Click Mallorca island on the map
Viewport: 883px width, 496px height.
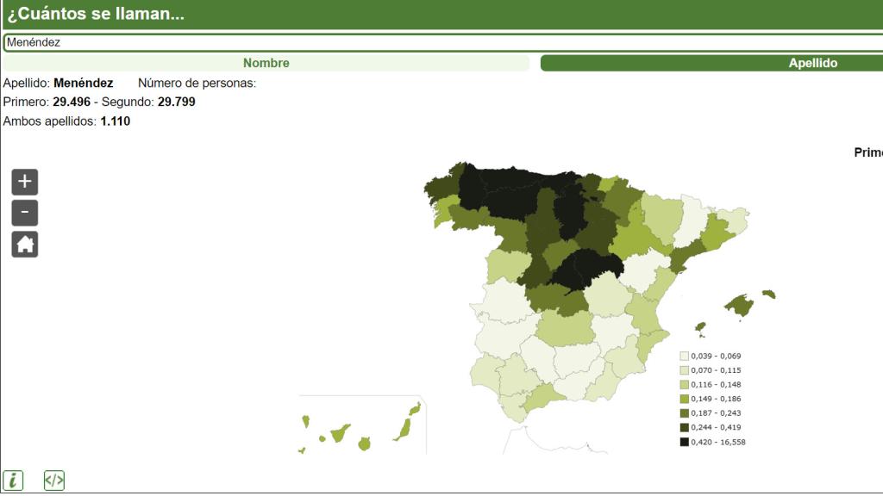740,305
